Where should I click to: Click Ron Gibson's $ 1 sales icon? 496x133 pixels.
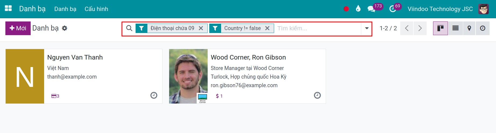[219, 96]
